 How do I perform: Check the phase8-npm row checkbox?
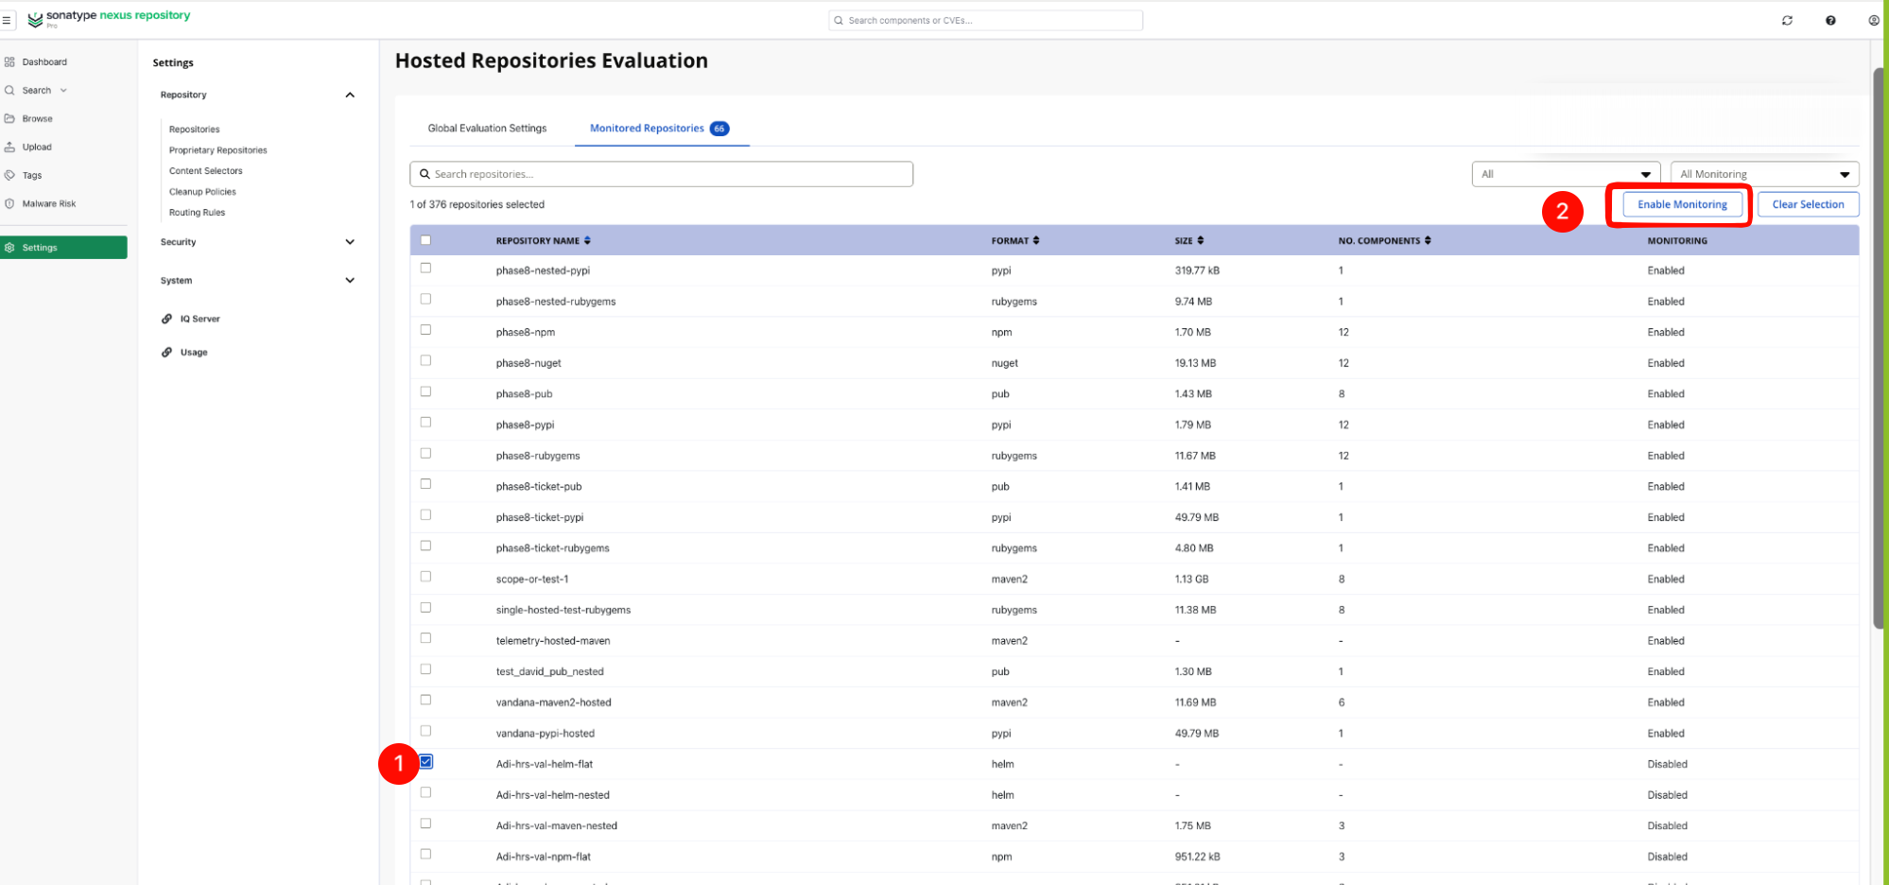[x=425, y=330]
